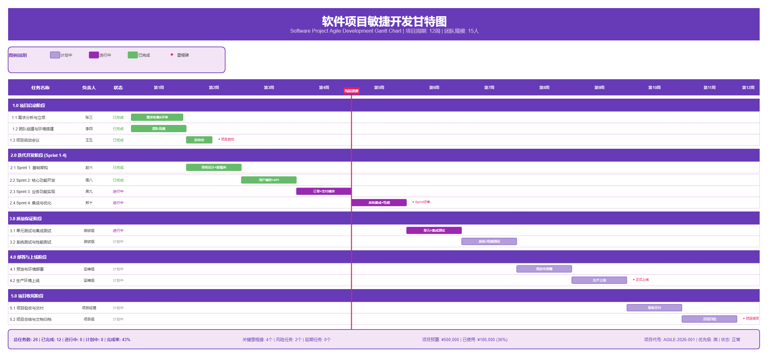Click the 正式上线 milestone marker
This screenshot has width=771, height=357.
[x=634, y=280]
